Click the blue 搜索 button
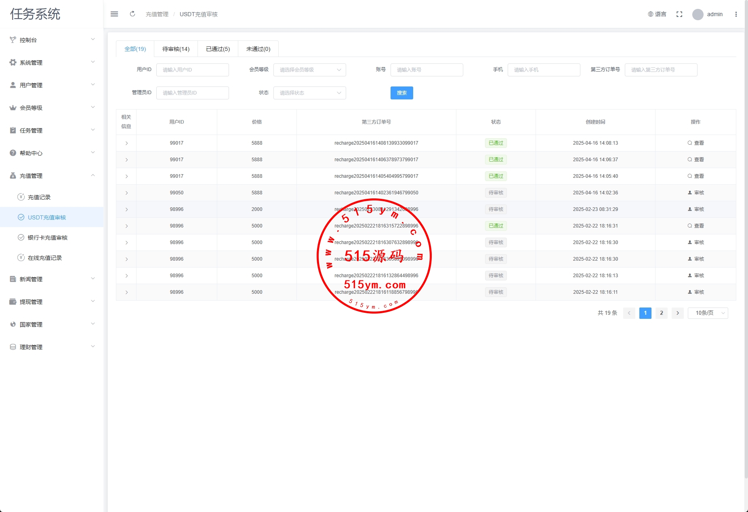Image resolution: width=748 pixels, height=512 pixels. pos(401,93)
